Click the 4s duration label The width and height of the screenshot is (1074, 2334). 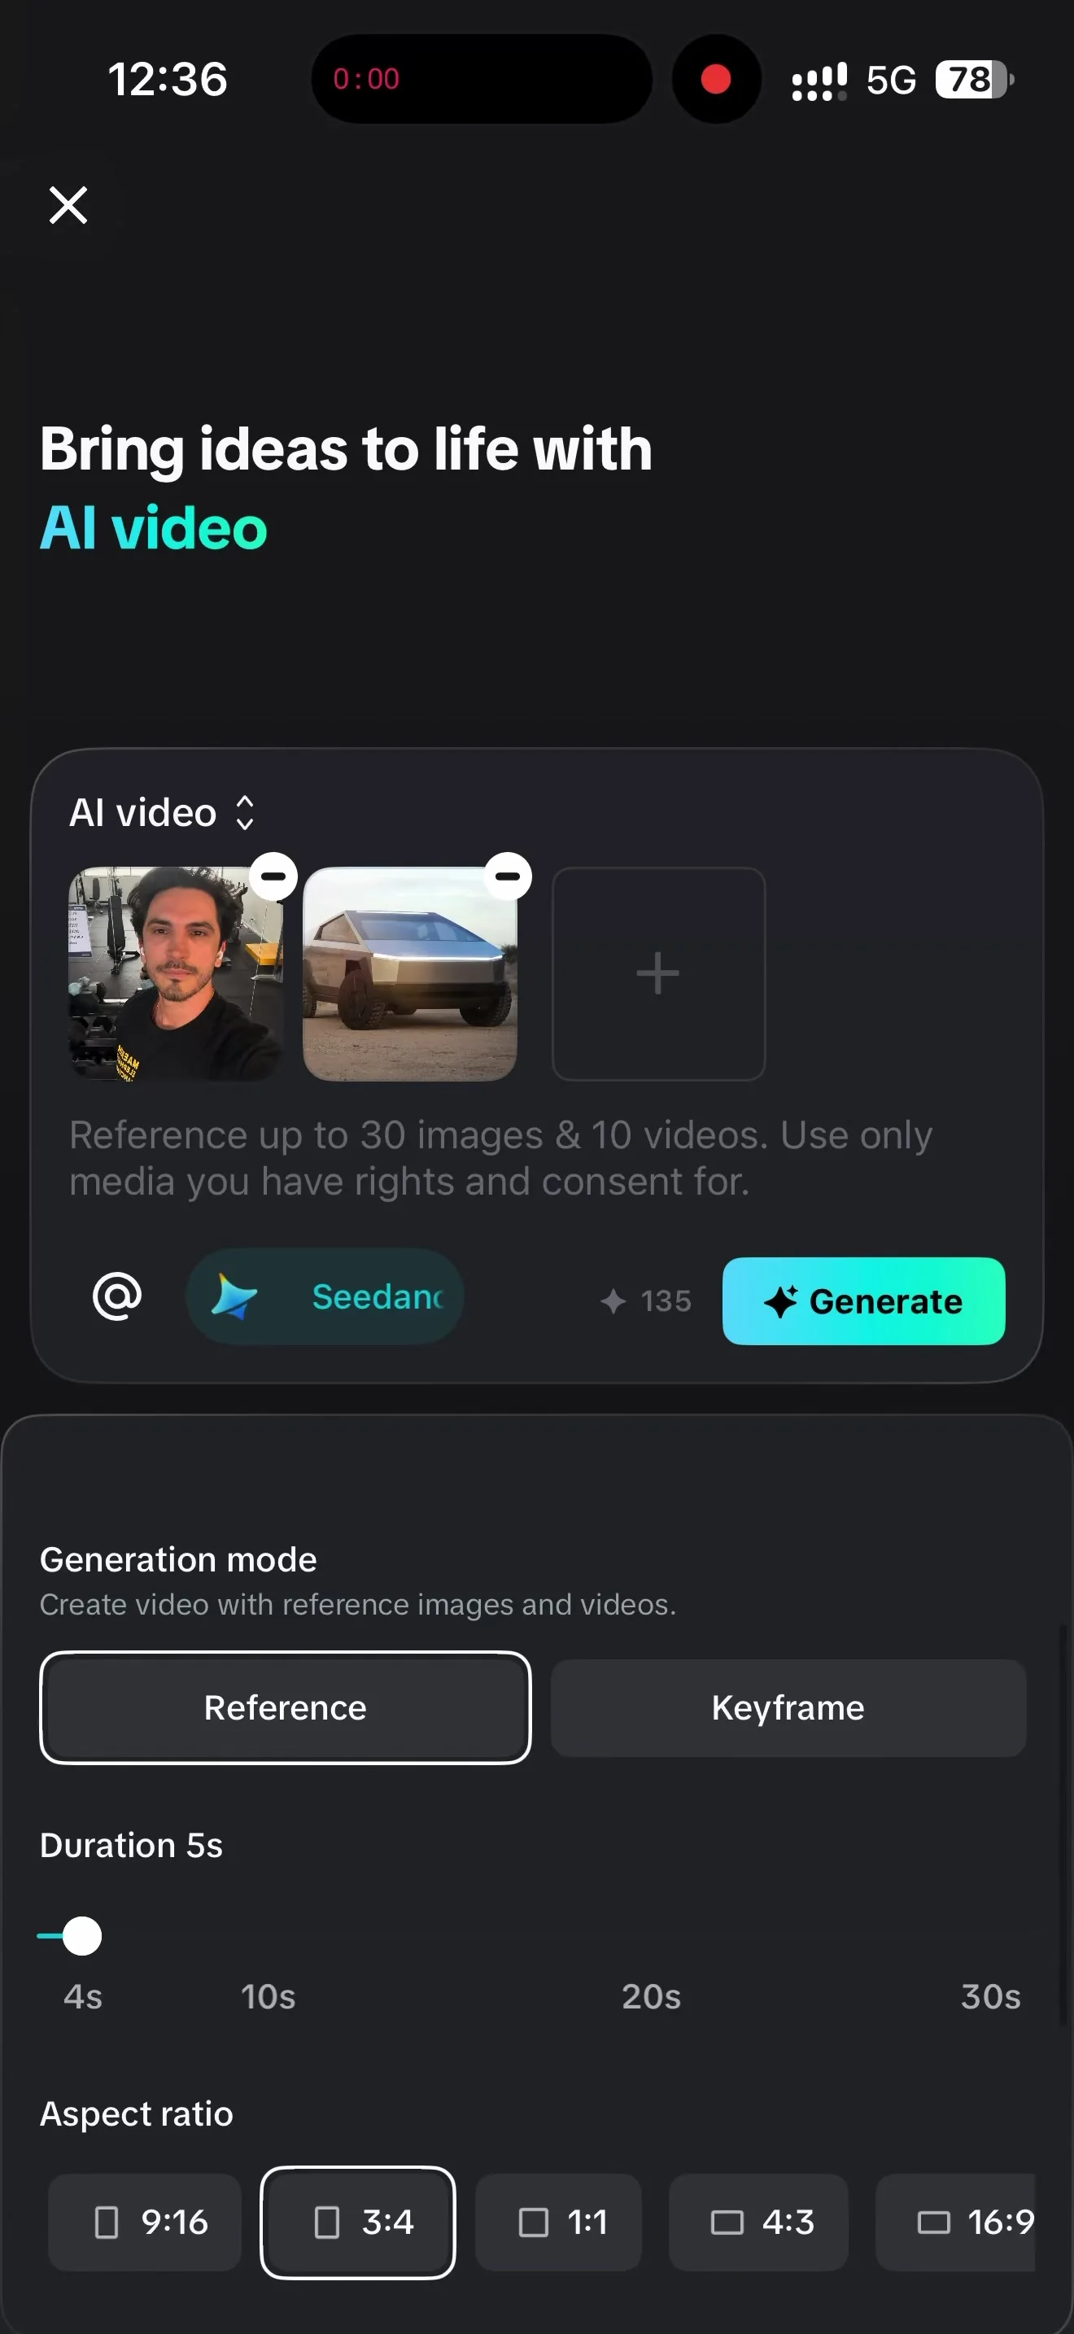tap(82, 1996)
